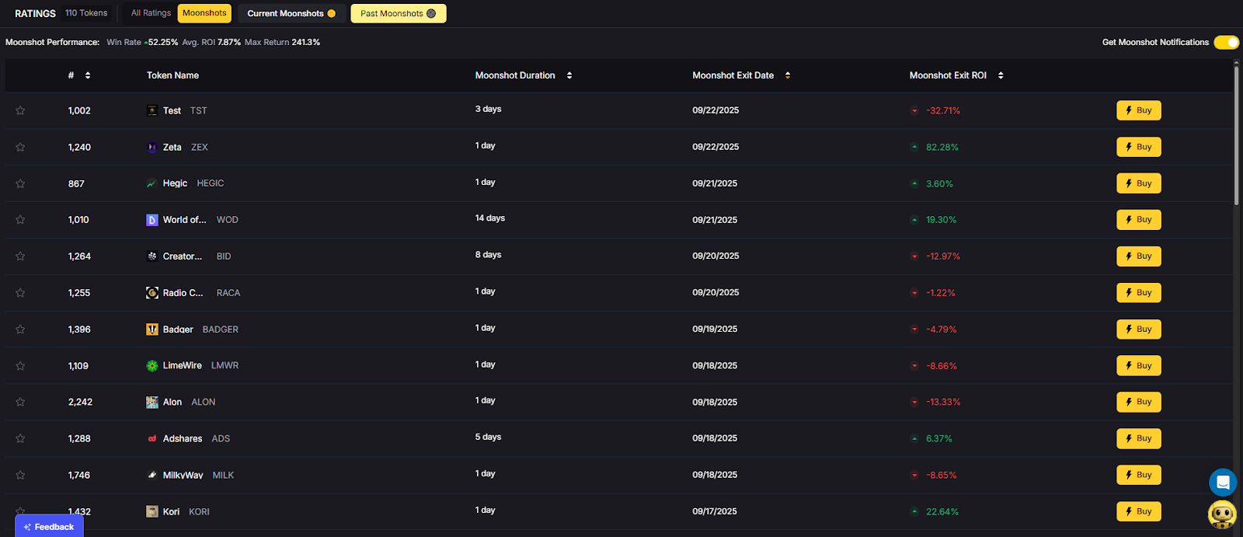Screen dimensions: 1243x537
Task: Star the Adshares ADS token
Action: [20, 438]
